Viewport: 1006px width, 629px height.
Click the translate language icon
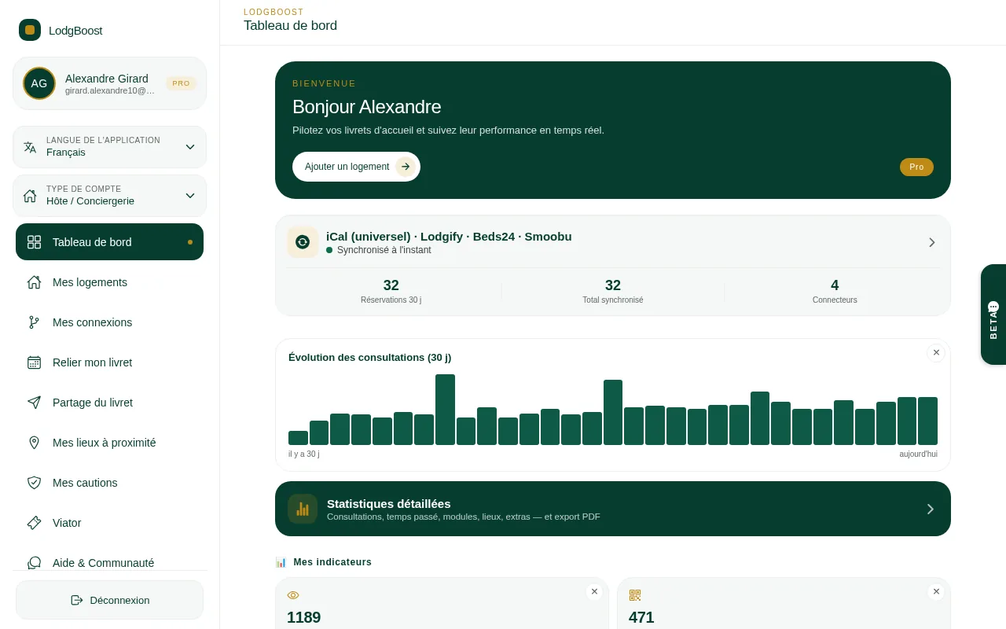(x=30, y=147)
